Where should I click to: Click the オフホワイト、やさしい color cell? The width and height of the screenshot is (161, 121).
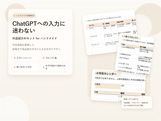(x=111, y=35)
